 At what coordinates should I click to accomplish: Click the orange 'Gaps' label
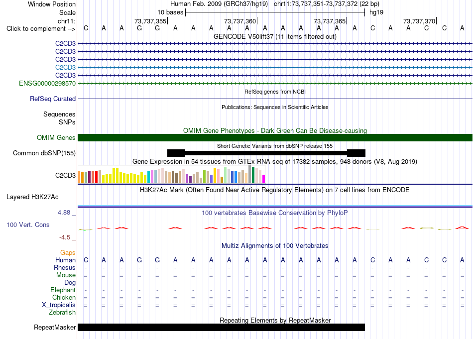pyautogui.click(x=68, y=252)
